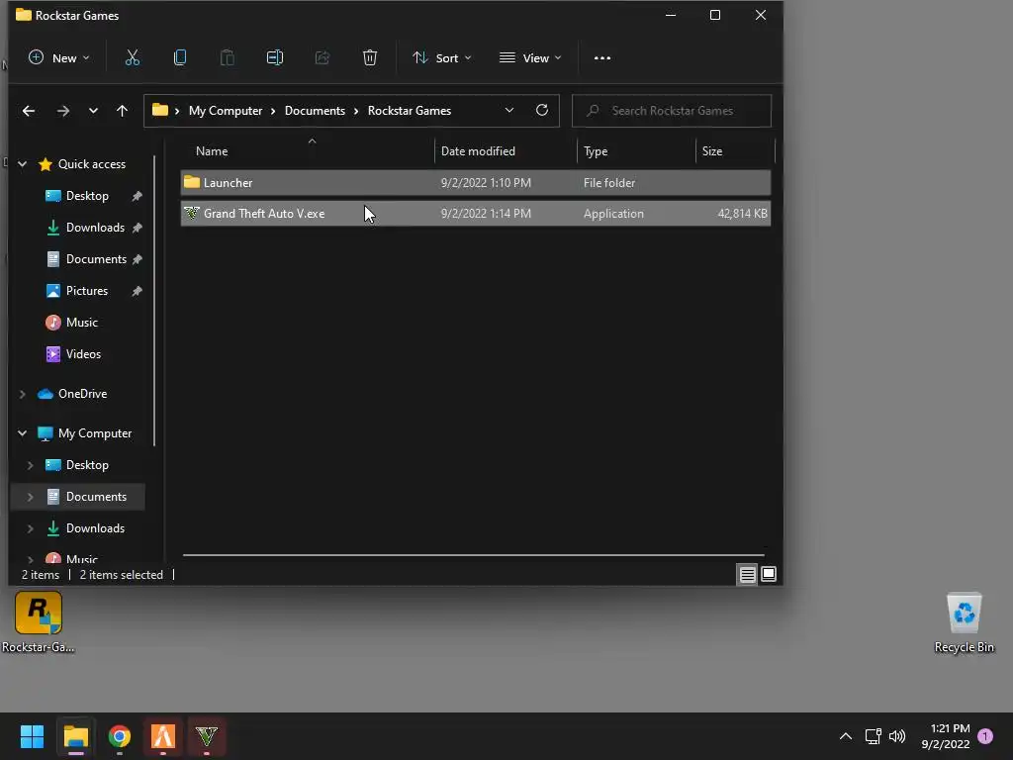Switch to large thumbnails view icon

768,574
